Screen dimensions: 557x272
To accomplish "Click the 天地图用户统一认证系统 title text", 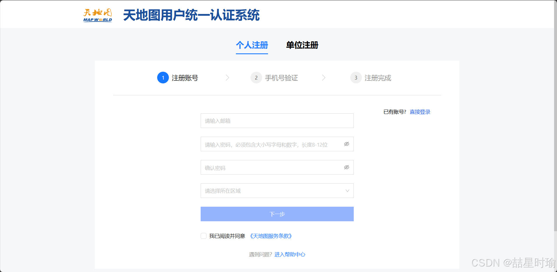I will click(x=191, y=15).
